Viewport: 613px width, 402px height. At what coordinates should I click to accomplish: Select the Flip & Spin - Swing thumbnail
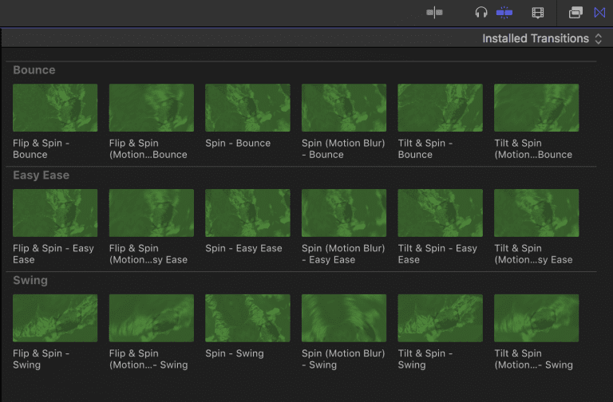(x=55, y=318)
